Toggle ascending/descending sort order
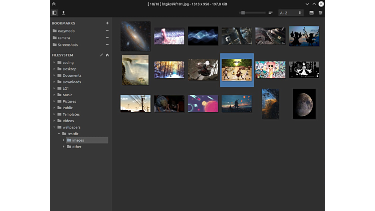This screenshot has width=375, height=211. 300,12
